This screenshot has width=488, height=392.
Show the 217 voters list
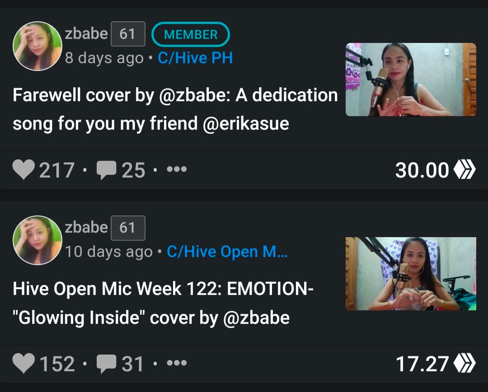[x=56, y=170]
